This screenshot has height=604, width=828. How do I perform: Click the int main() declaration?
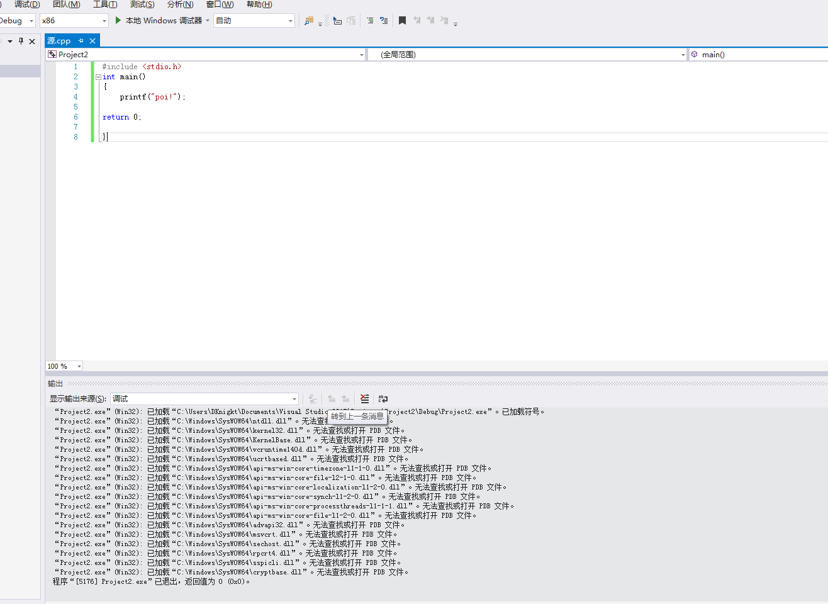(x=124, y=77)
